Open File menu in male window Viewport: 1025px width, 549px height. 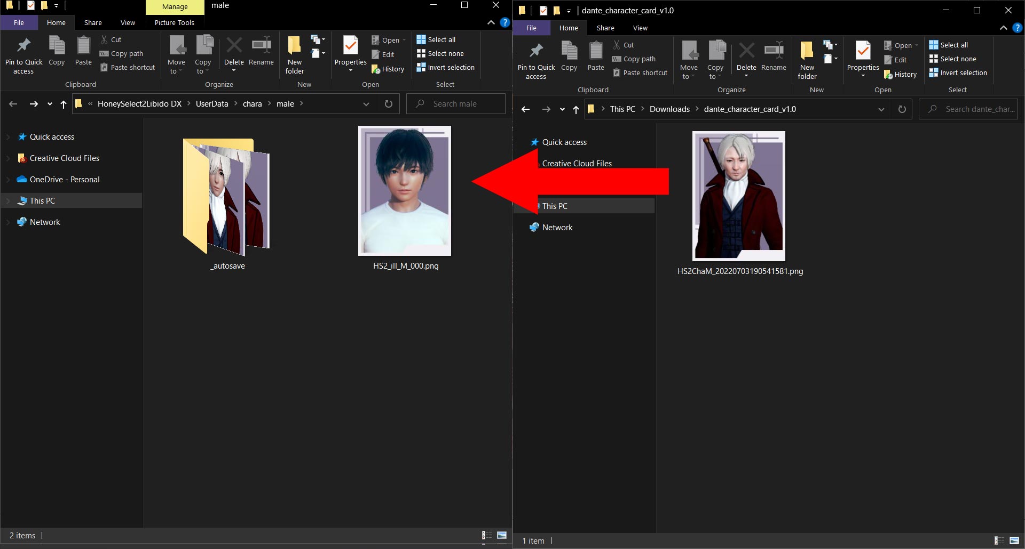click(19, 22)
